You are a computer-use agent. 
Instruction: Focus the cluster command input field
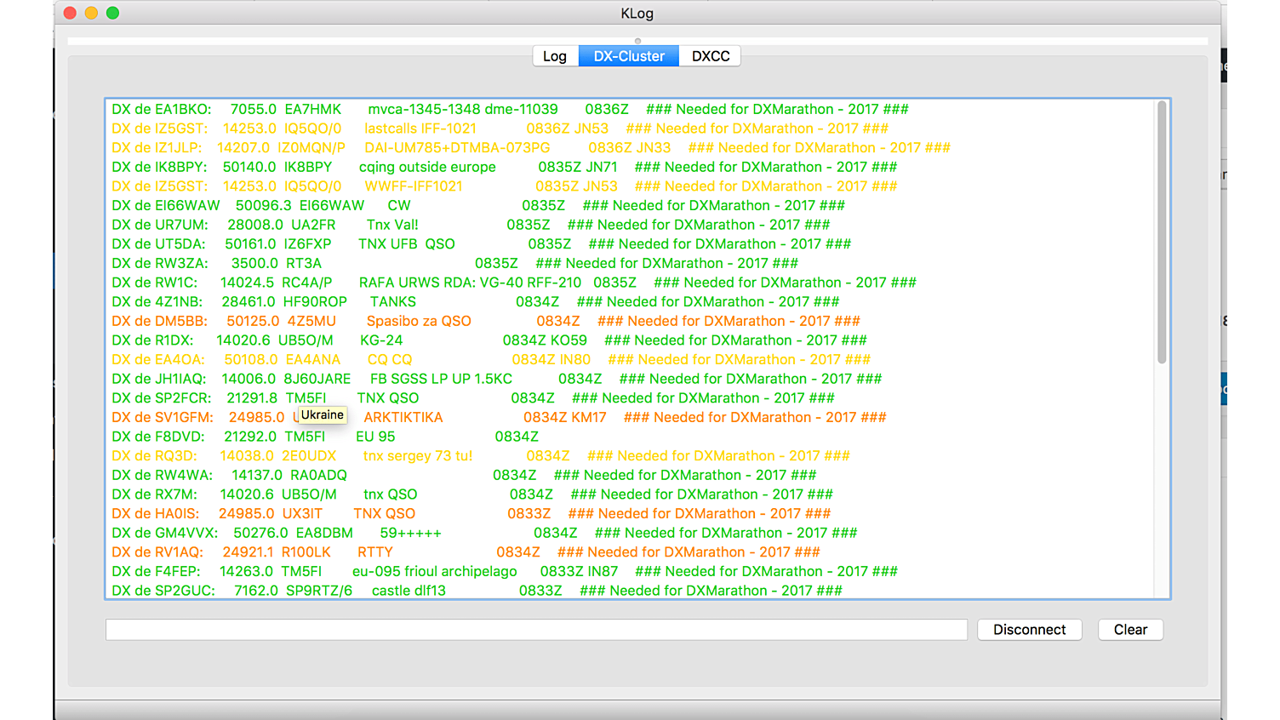pos(536,630)
